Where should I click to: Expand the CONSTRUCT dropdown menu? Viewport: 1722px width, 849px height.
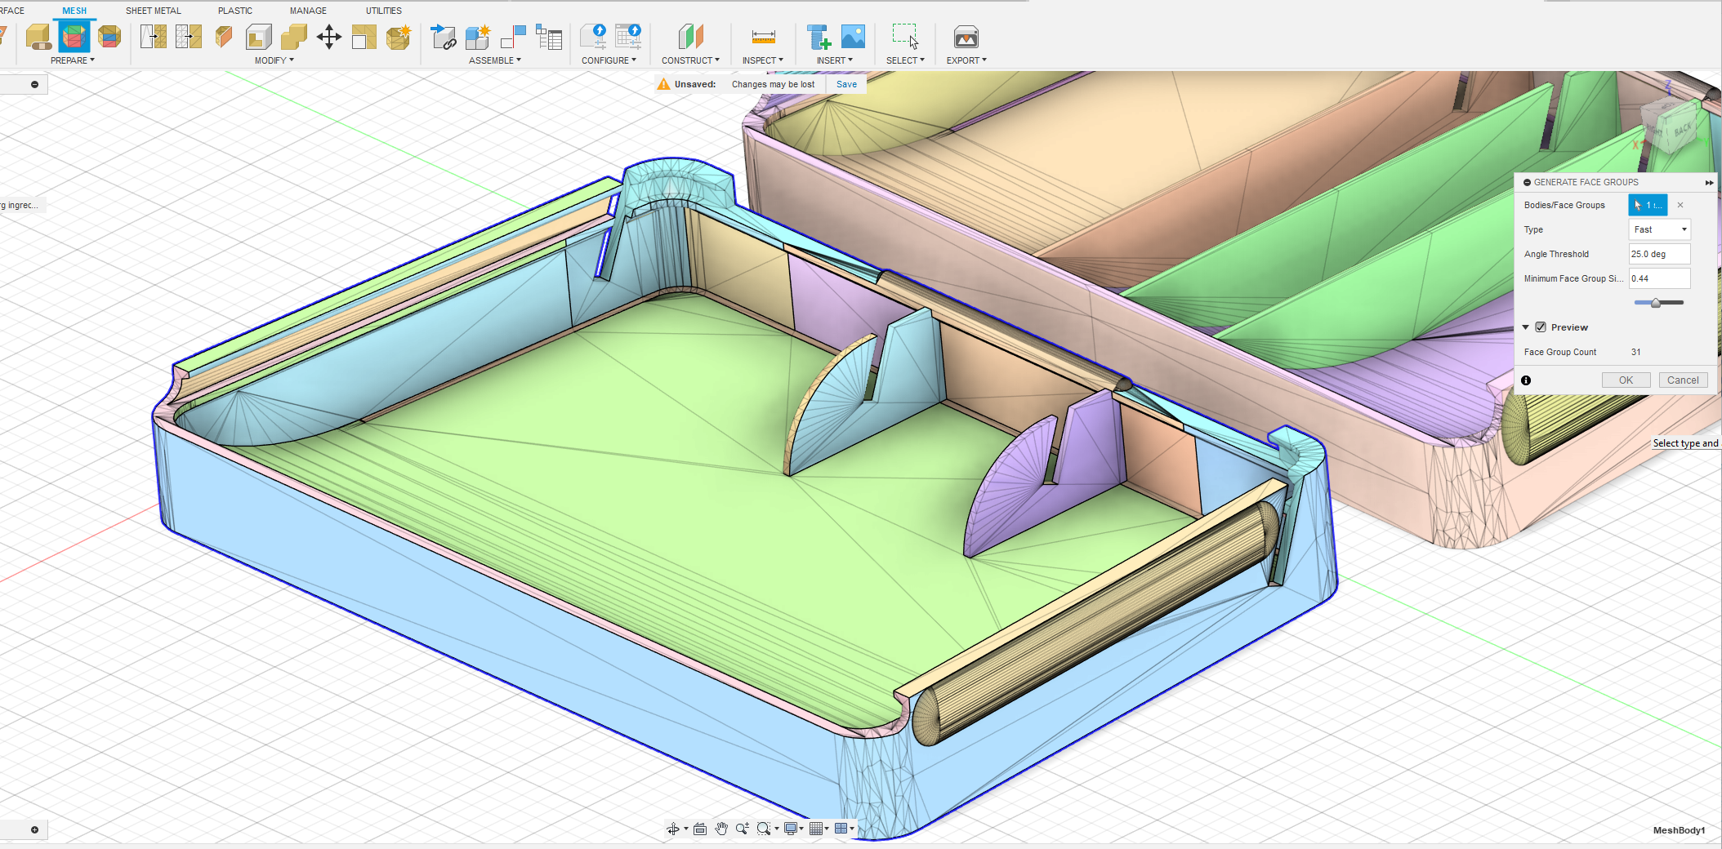[690, 60]
